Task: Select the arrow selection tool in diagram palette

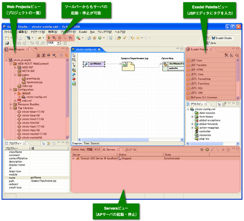Action: (x=74, y=55)
